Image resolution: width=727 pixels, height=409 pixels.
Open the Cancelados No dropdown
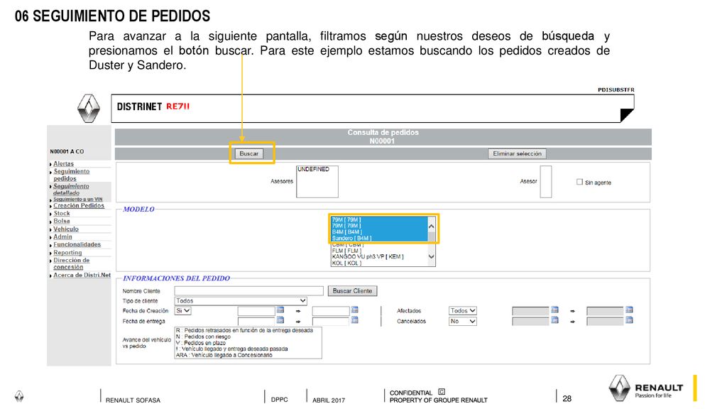tap(462, 321)
